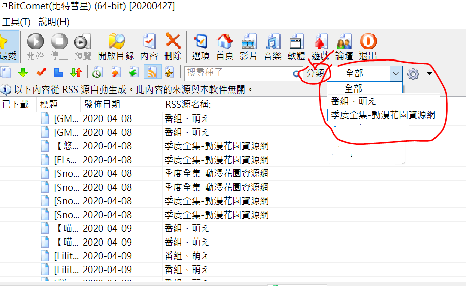The height and width of the screenshot is (299, 466).
Task: Expand the 分類 category combo box arrow
Action: tap(396, 74)
